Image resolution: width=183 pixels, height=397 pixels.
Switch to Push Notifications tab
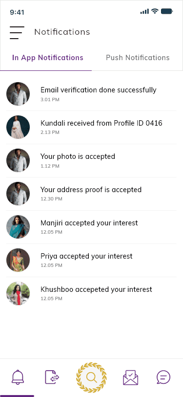click(x=138, y=58)
